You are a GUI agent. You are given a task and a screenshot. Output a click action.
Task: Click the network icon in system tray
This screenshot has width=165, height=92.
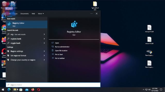coord(146,90)
